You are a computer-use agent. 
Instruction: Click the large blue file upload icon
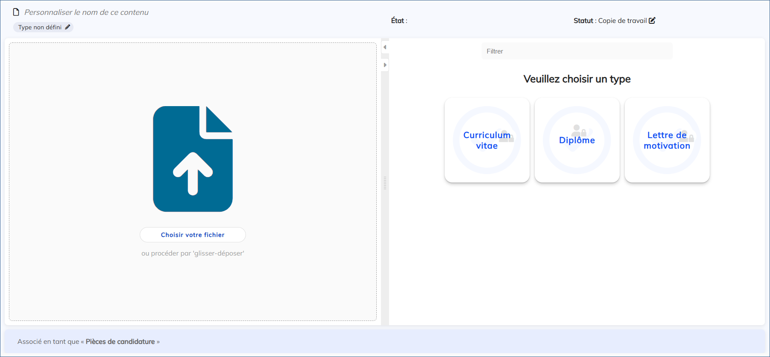193,159
